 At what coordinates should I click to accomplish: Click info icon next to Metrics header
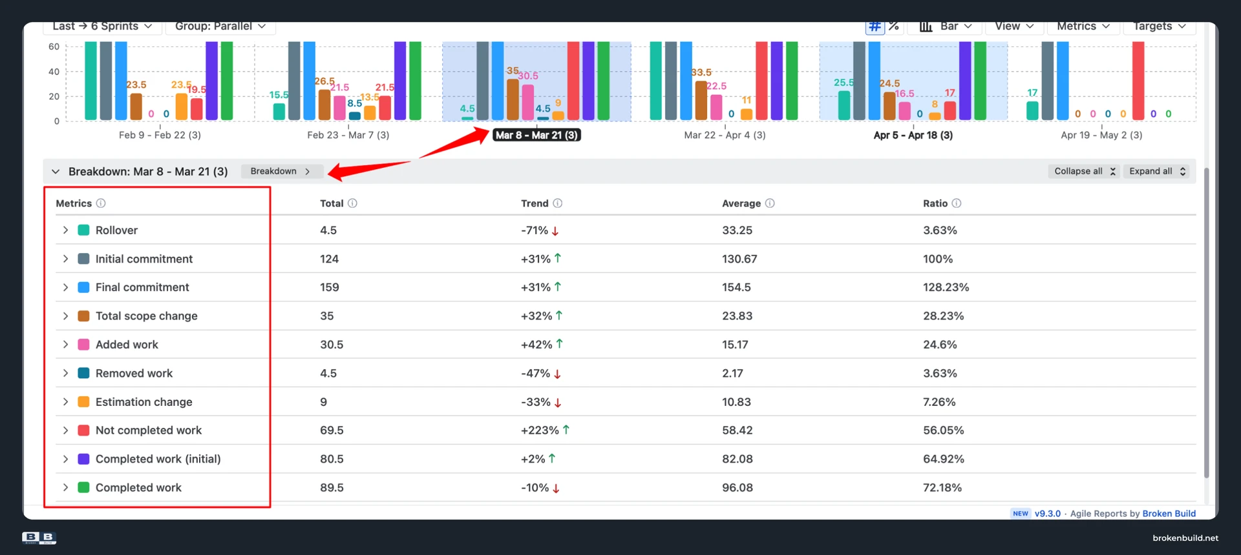101,203
